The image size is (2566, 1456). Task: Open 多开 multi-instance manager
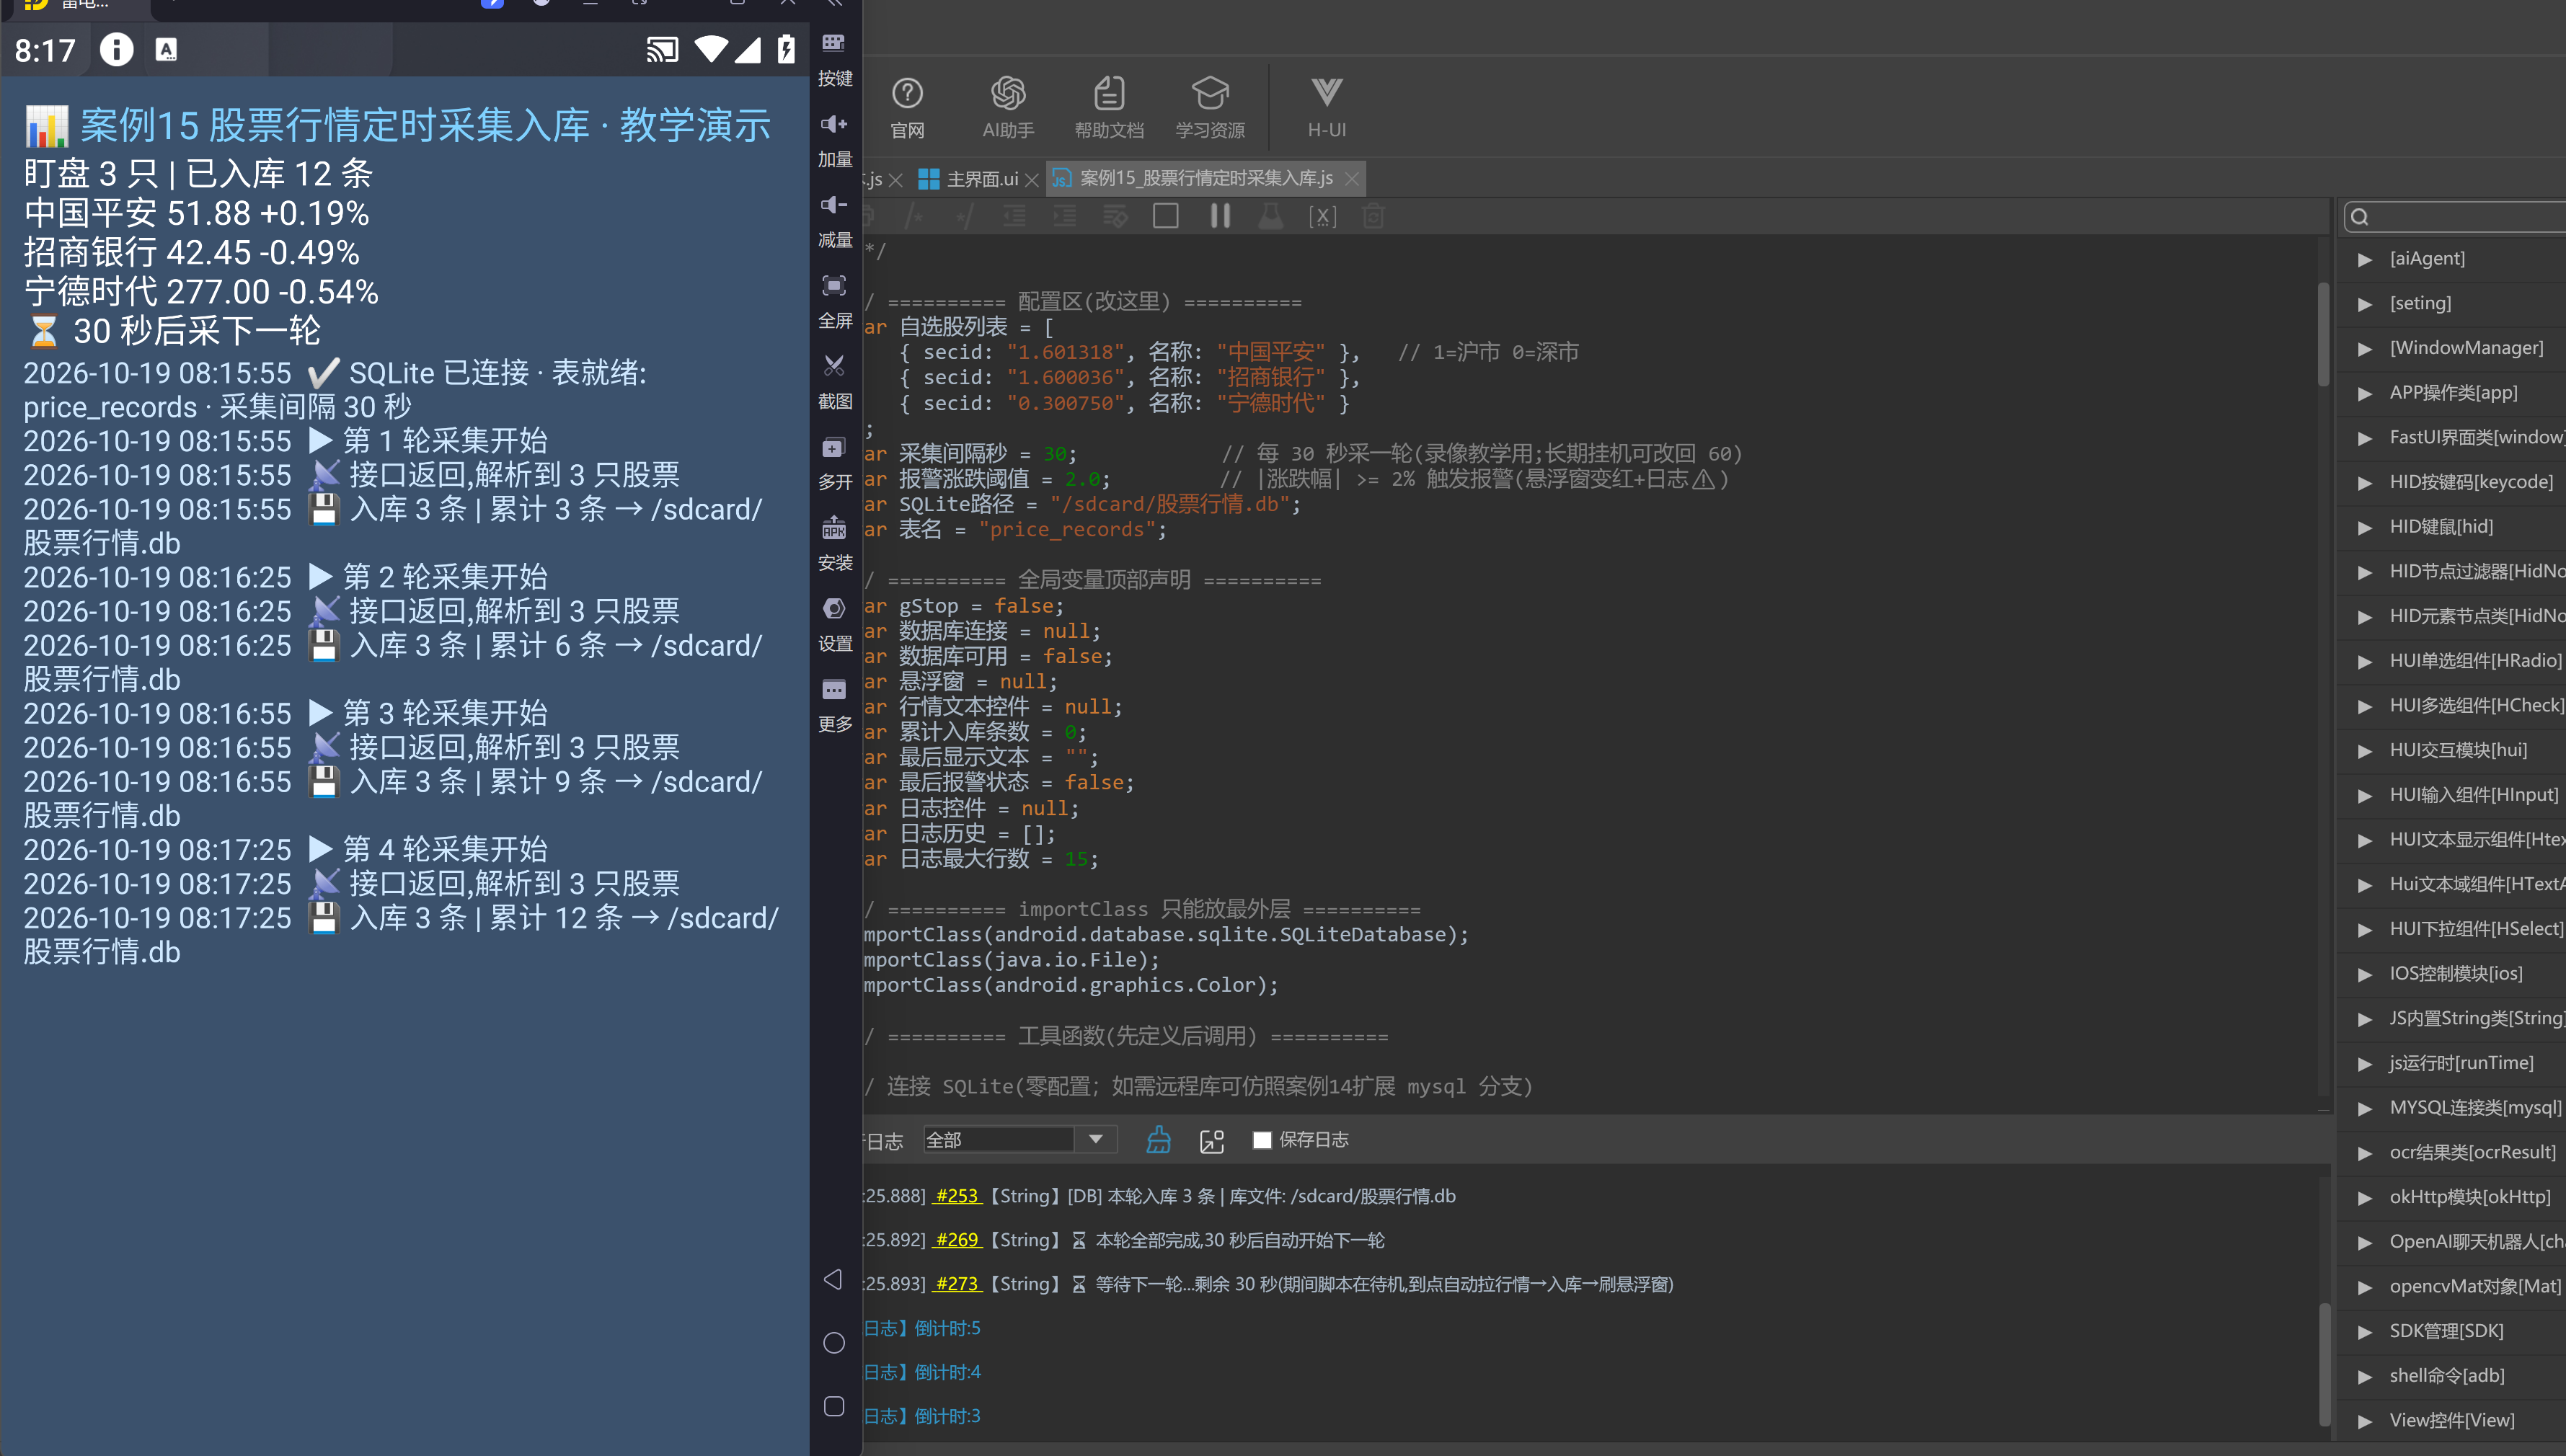click(834, 462)
